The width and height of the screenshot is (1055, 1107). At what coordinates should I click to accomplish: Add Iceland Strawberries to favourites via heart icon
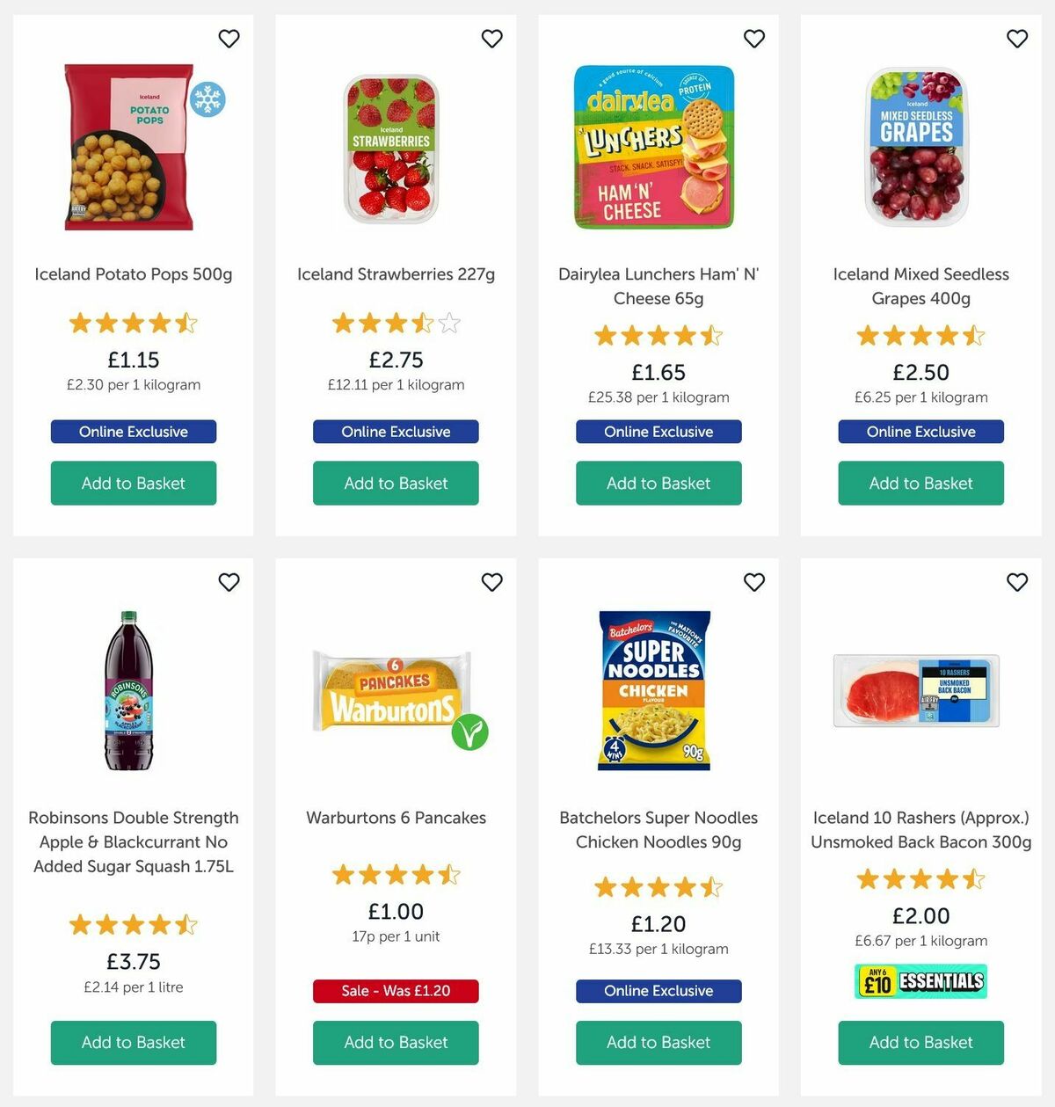click(491, 39)
